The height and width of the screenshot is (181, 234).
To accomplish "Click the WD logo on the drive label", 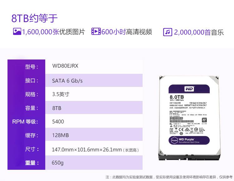I will (x=189, y=89).
